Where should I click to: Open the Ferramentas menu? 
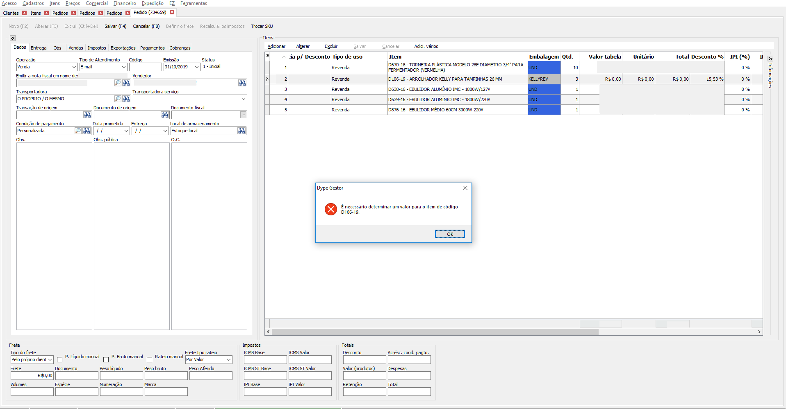click(194, 3)
